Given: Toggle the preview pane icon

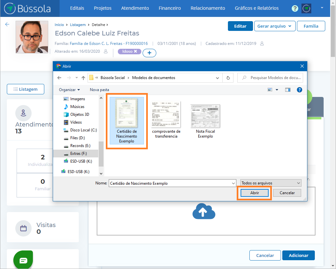Looking at the screenshot, I should (x=287, y=90).
